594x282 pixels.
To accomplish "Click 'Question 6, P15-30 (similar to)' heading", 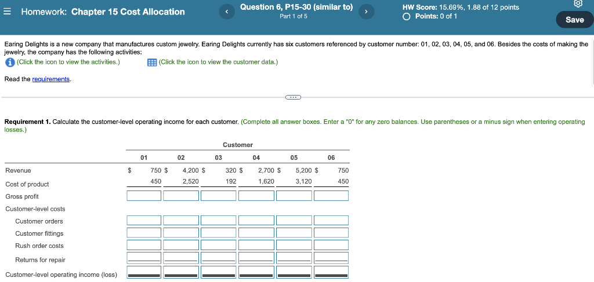I will coord(296,7).
